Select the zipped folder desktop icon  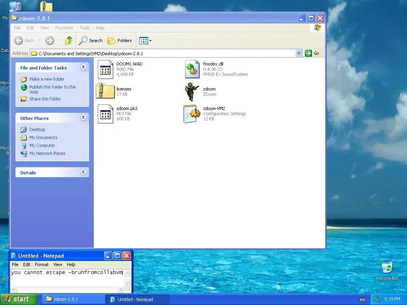pyautogui.click(x=47, y=6)
